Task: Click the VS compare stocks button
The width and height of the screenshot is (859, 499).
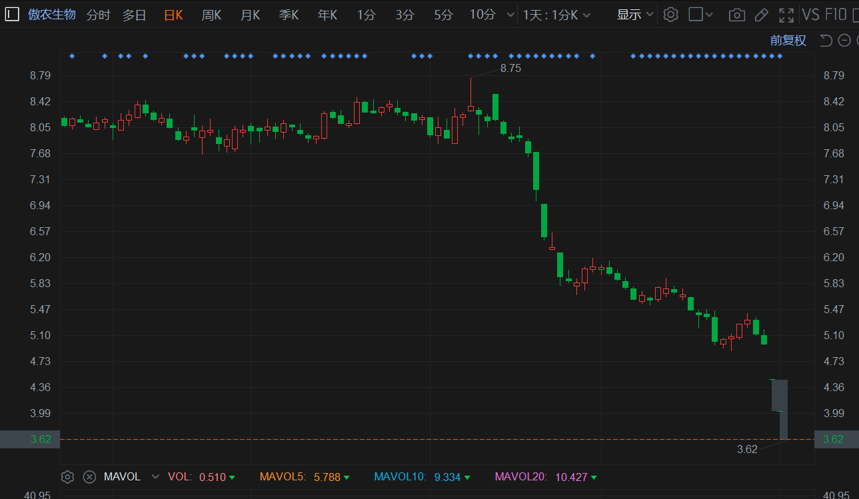Action: 810,15
